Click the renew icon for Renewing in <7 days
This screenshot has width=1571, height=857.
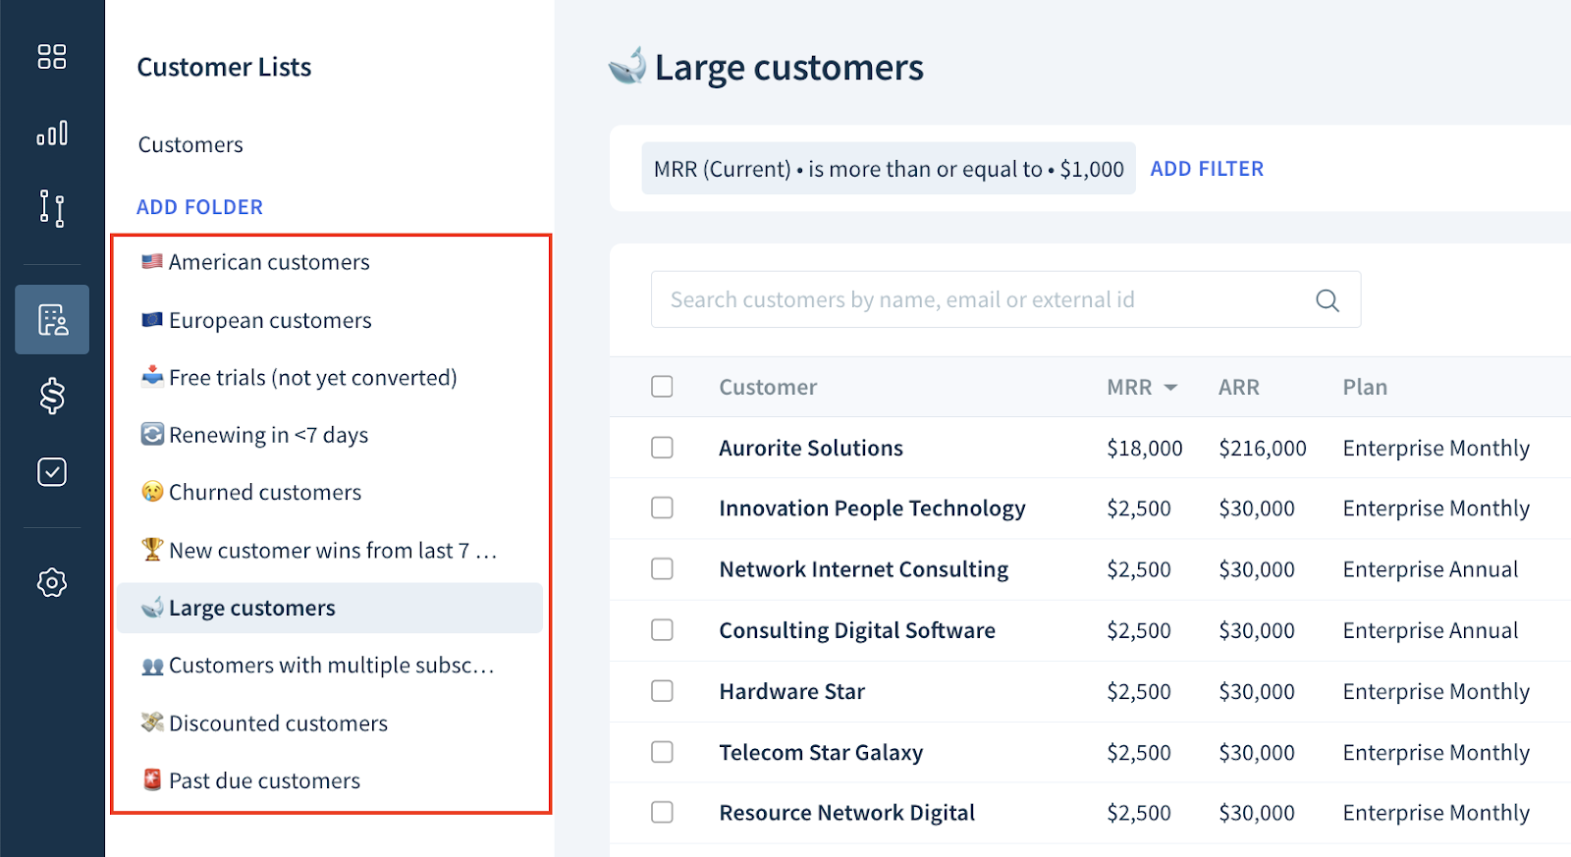[152, 434]
